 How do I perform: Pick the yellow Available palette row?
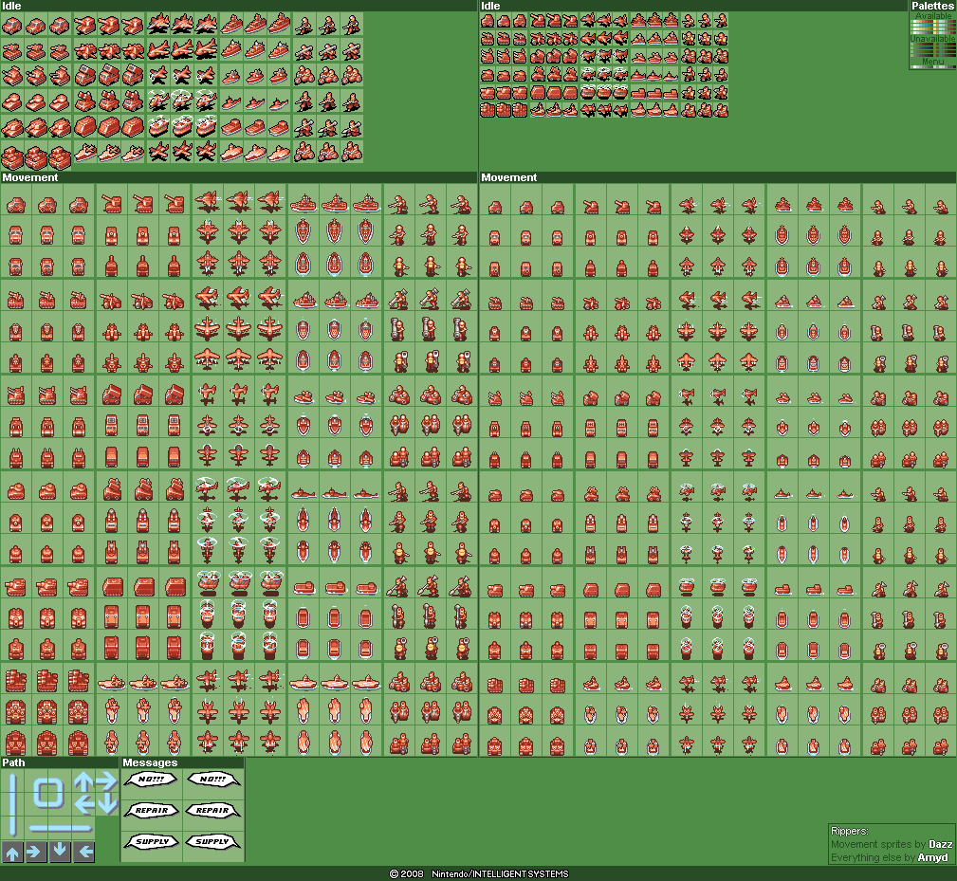tap(933, 28)
